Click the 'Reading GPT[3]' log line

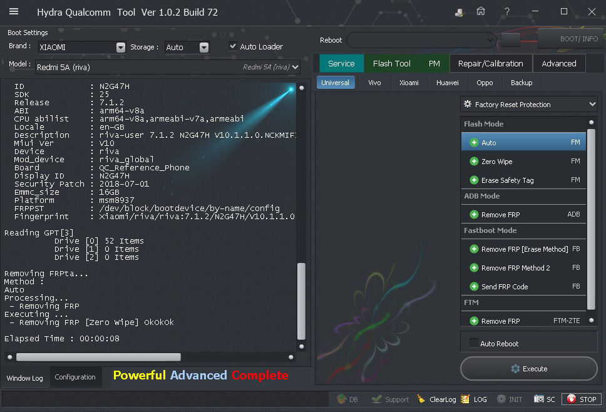(39, 233)
